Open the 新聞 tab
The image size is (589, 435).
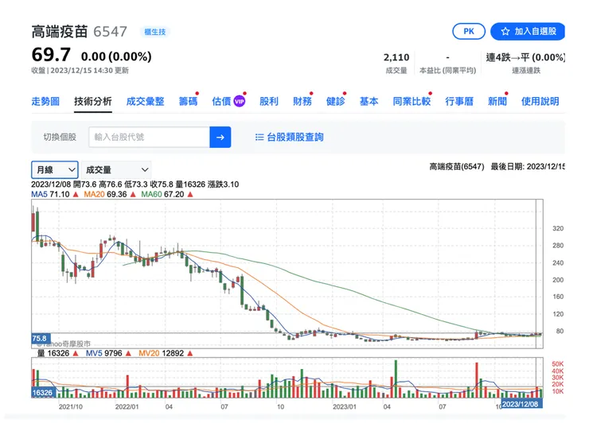point(497,101)
